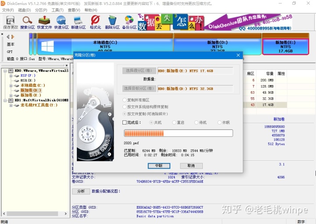Click the 取消 cancel button in clone dialog
This screenshot has width=316, height=224.
tap(191, 166)
